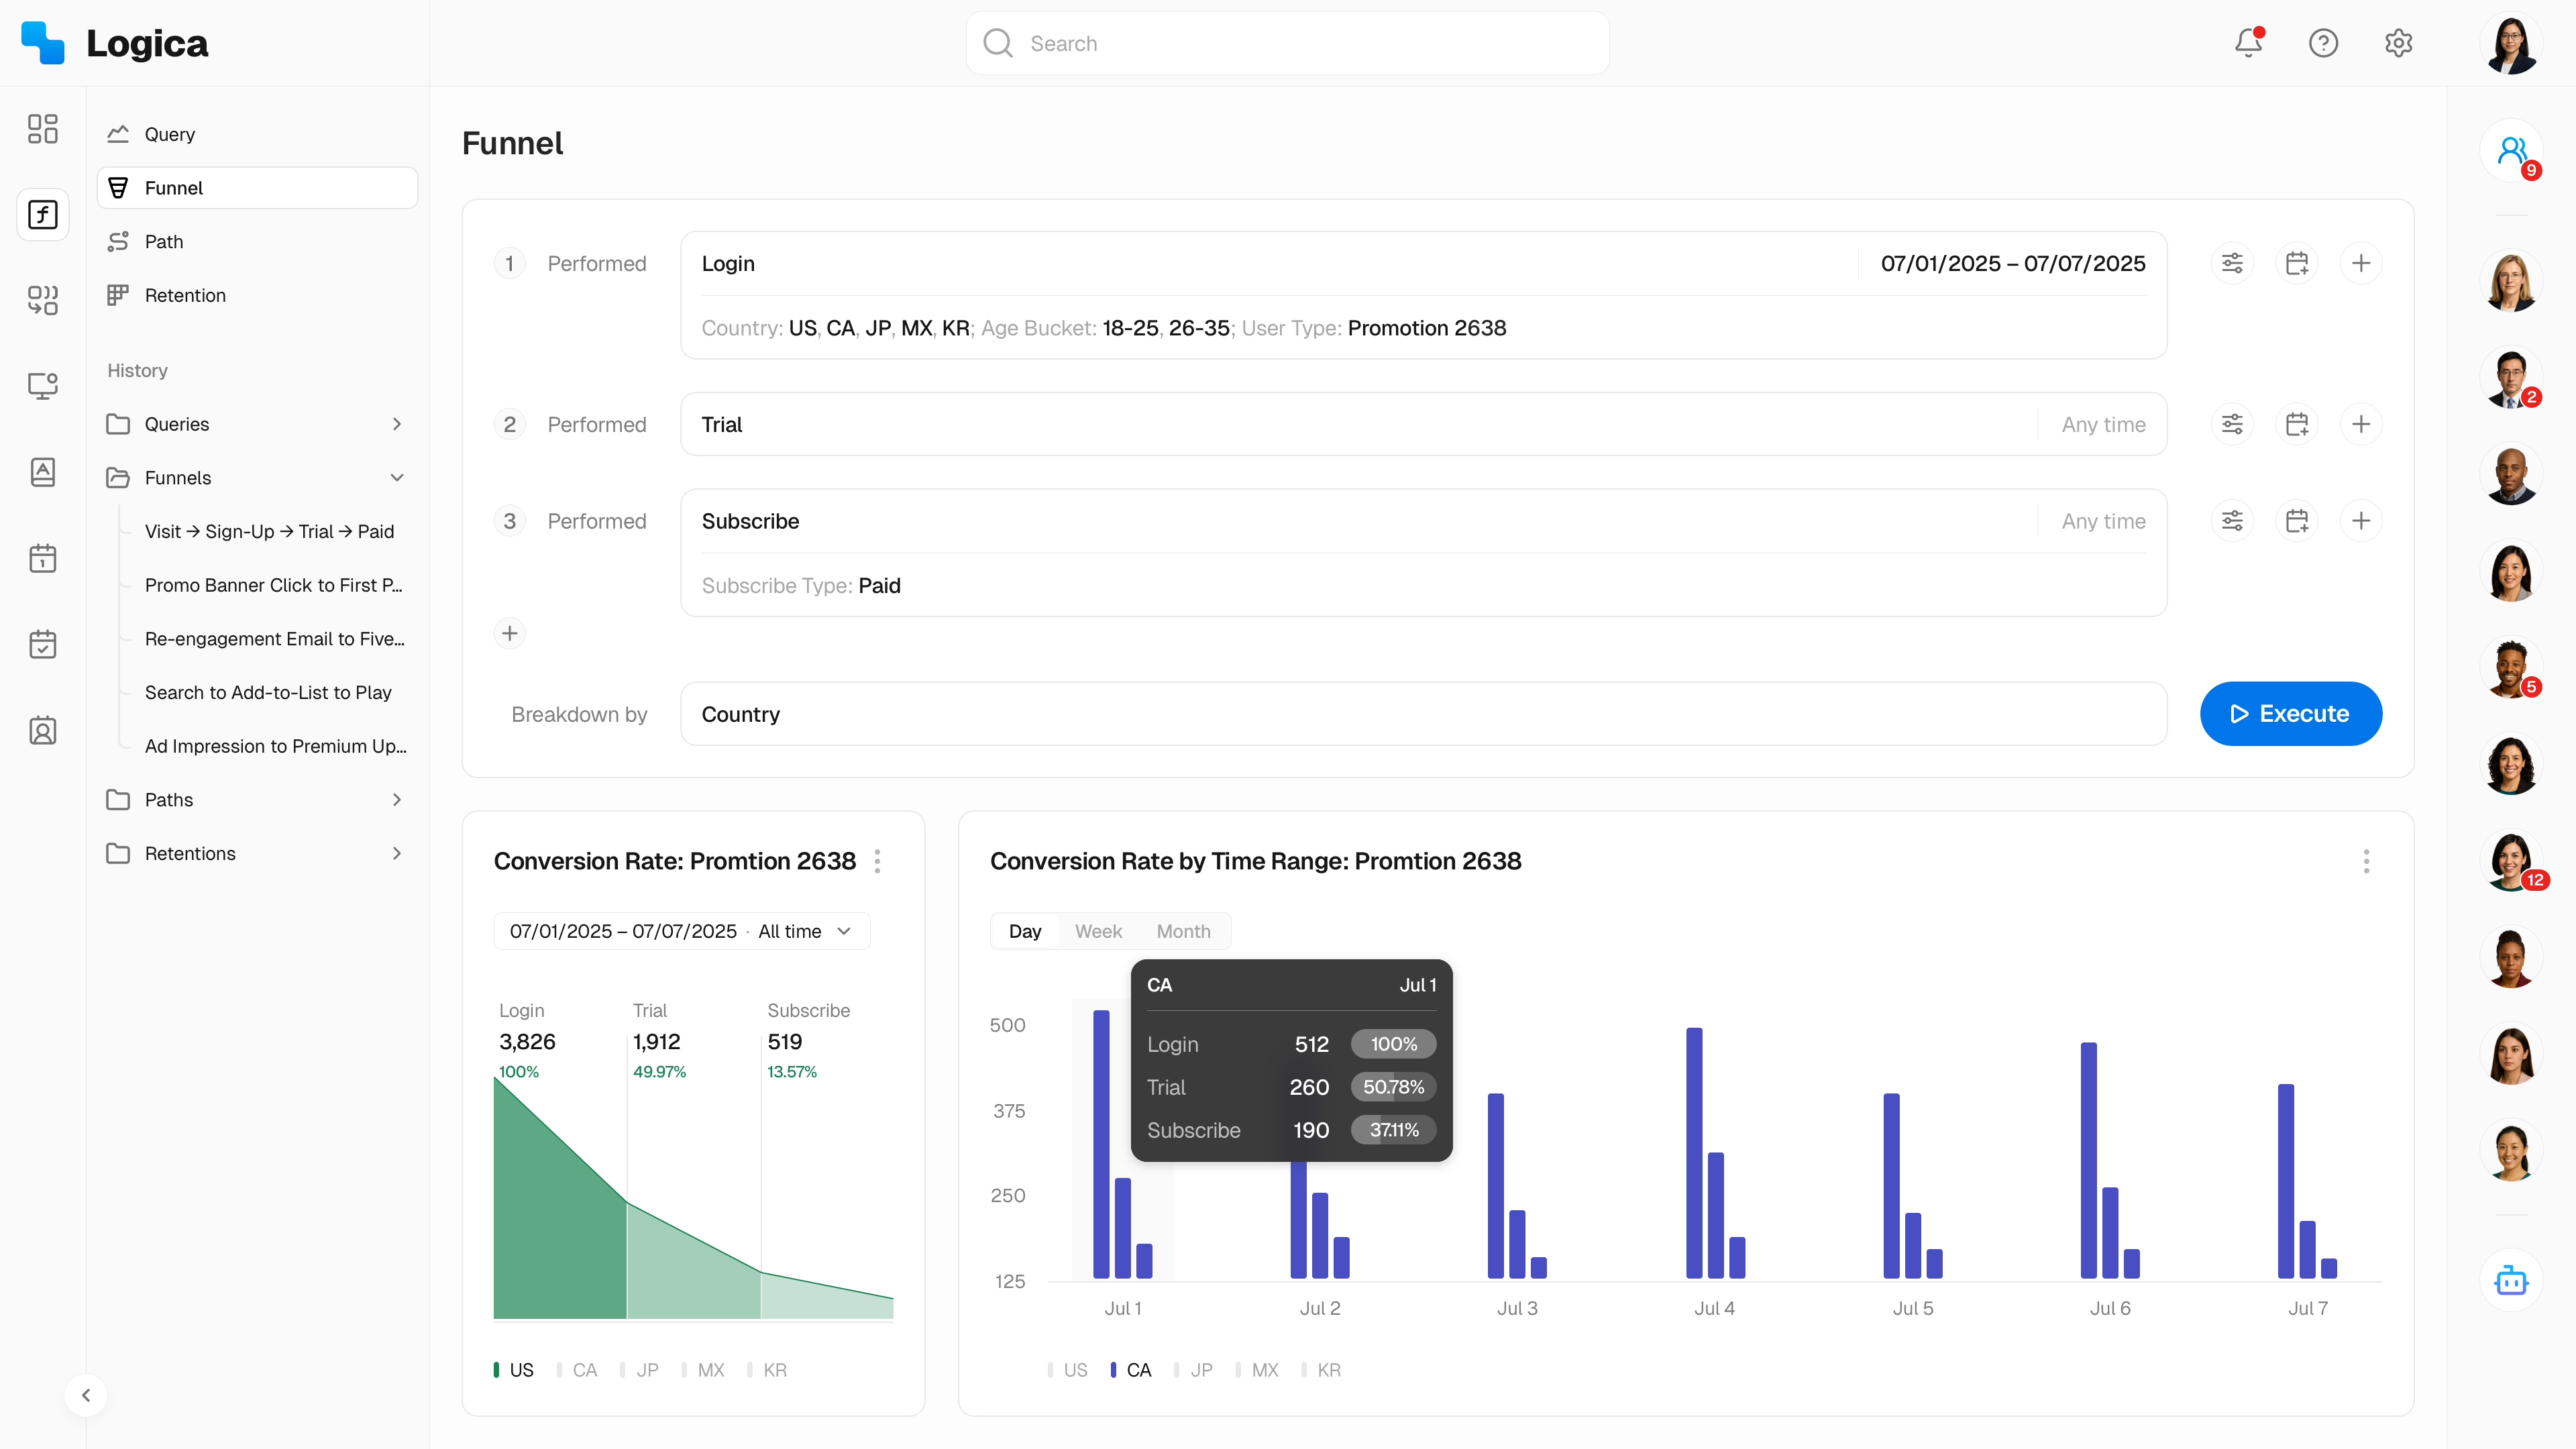Screen dimensions: 2576x1449
Task: Add a sub-step after the Subscribe step
Action: click(x=2361, y=521)
